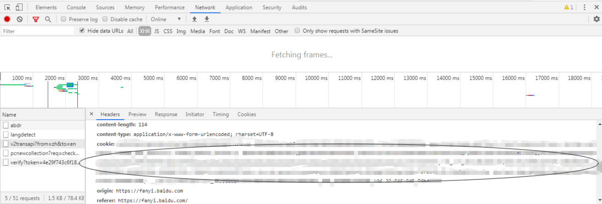Select the verify?token=4e29f743c6f18 request

click(x=42, y=162)
